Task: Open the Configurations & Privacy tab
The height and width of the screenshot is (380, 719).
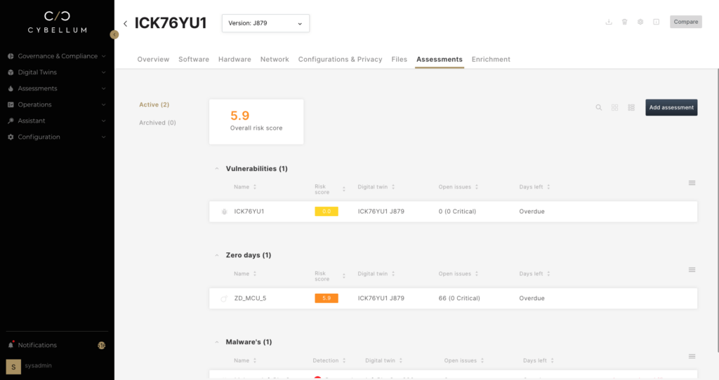Action: (x=340, y=60)
